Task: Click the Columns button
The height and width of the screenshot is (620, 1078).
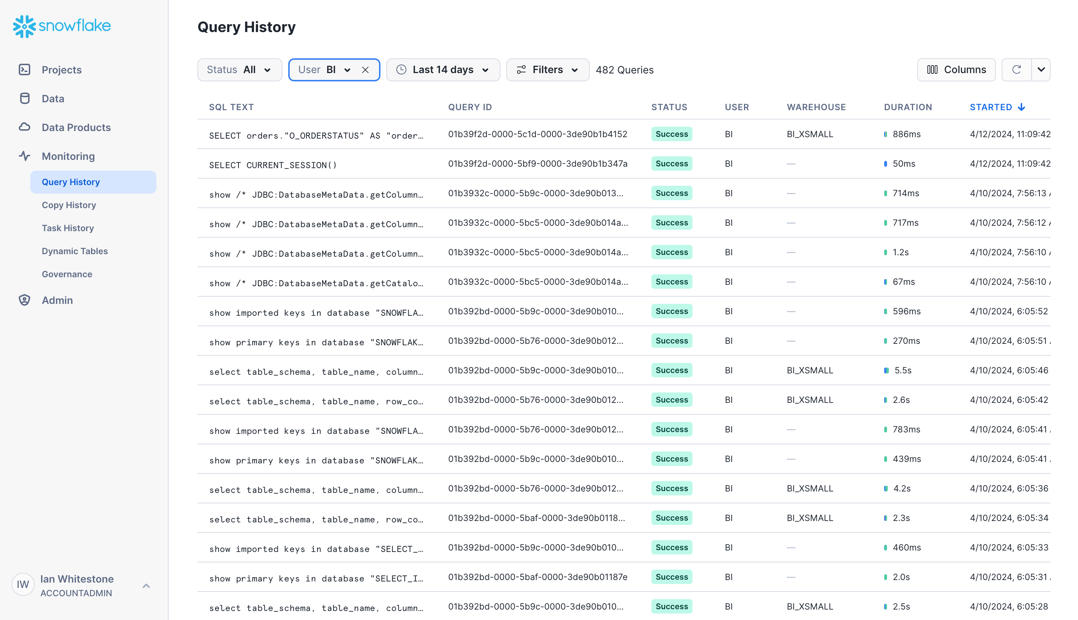Action: pos(956,69)
